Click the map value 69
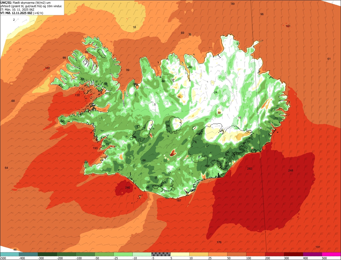Screen dimensions: 341x260 182,33
